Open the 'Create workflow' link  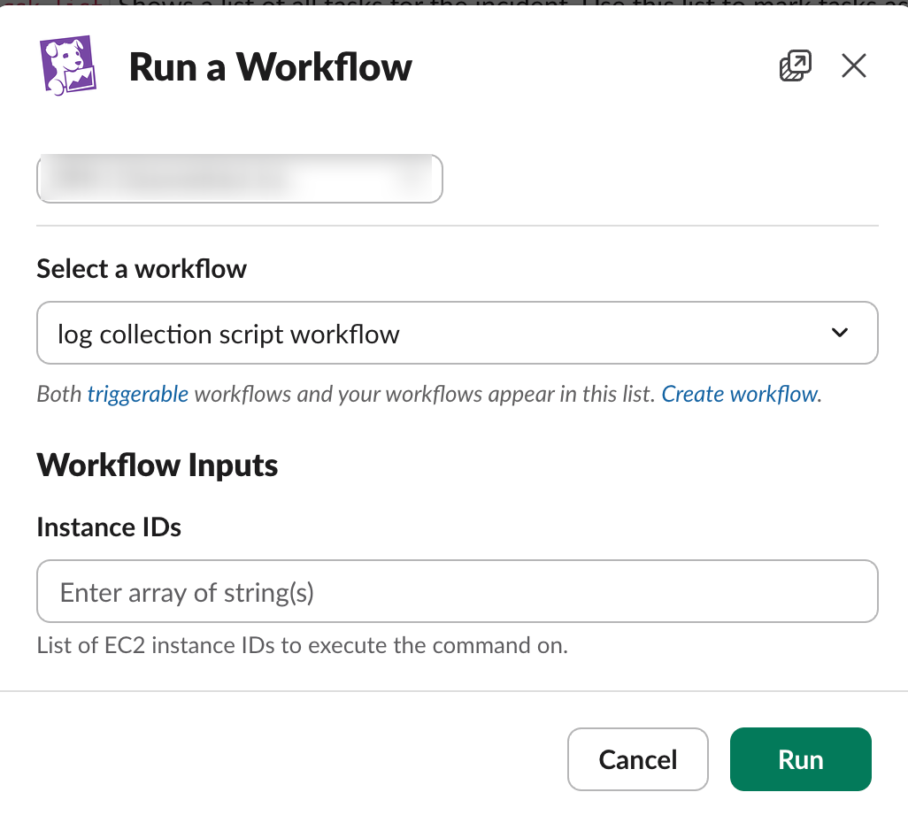point(739,394)
